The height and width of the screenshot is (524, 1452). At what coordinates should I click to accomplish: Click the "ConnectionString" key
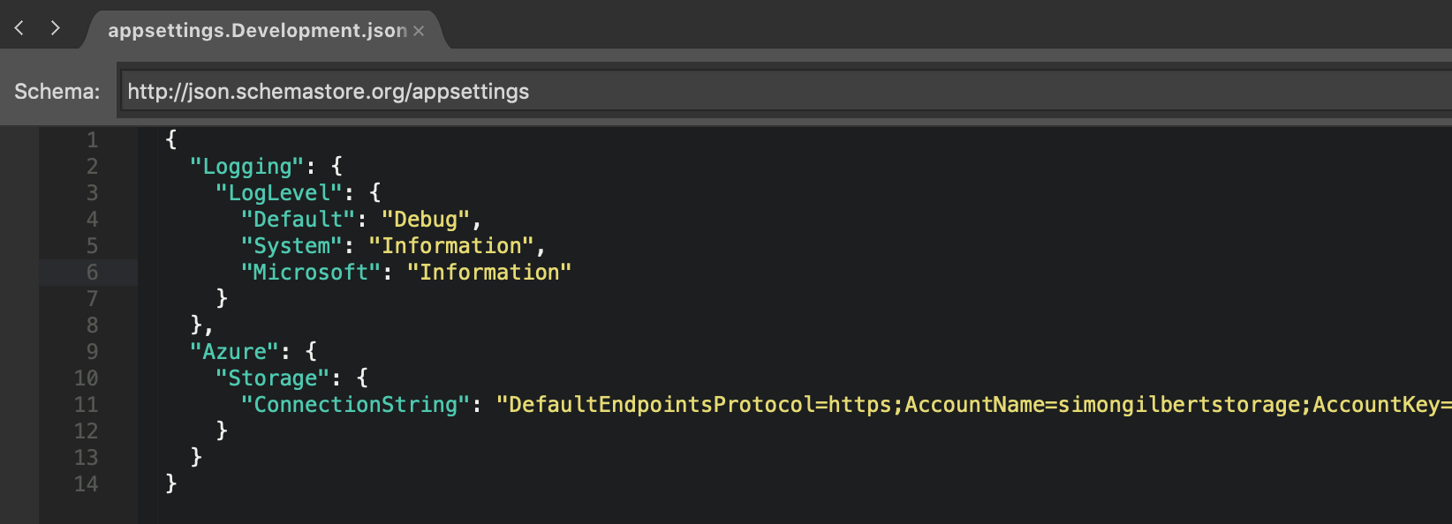355,405
